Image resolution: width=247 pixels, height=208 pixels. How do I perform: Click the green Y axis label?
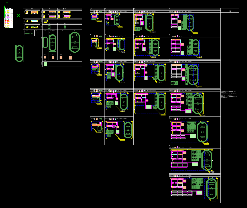click(7, 3)
